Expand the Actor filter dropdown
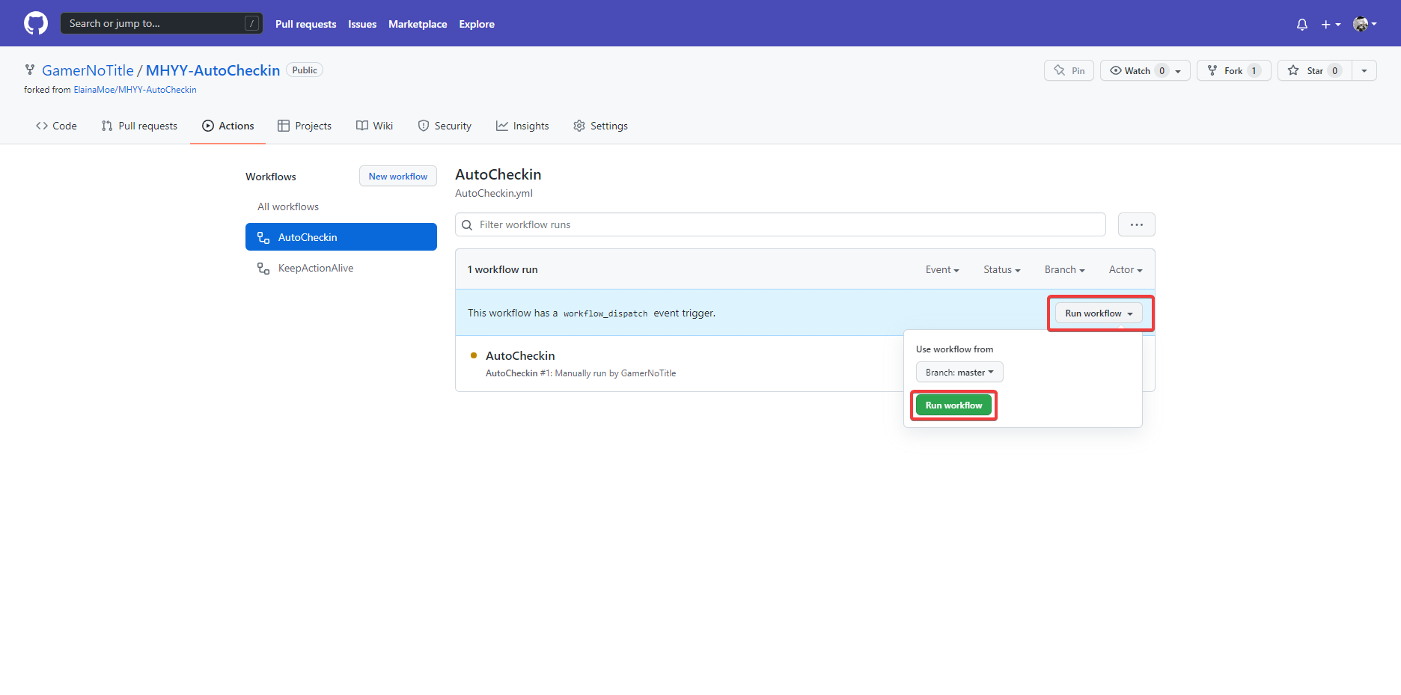 pyautogui.click(x=1125, y=269)
